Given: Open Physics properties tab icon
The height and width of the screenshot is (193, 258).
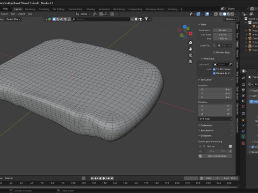Looking at the screenshot, I should (x=243, y=125).
